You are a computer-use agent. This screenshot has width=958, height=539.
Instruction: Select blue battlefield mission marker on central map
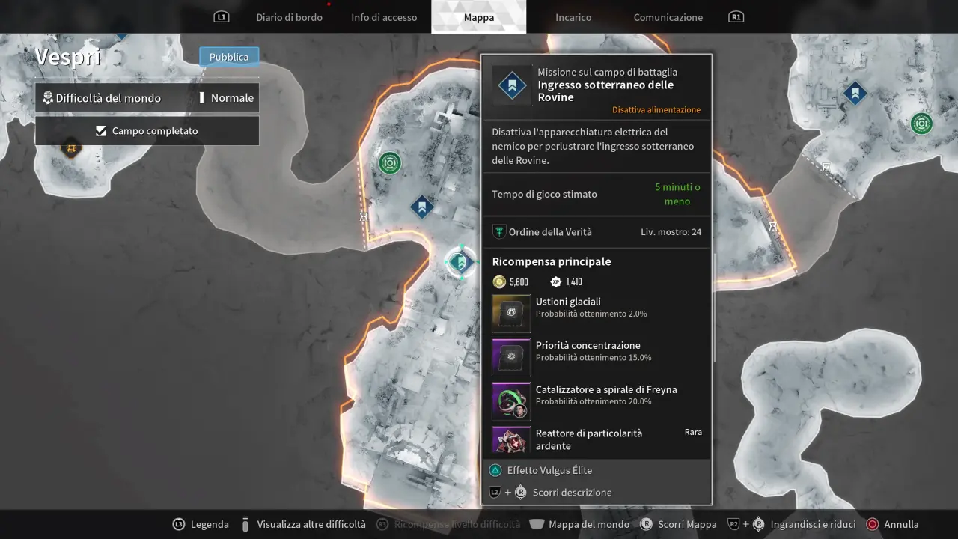[x=421, y=207]
